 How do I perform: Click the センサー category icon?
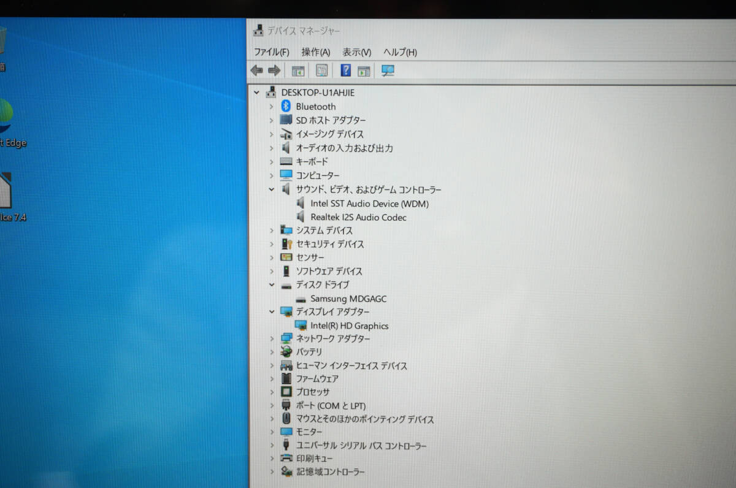[x=286, y=257]
